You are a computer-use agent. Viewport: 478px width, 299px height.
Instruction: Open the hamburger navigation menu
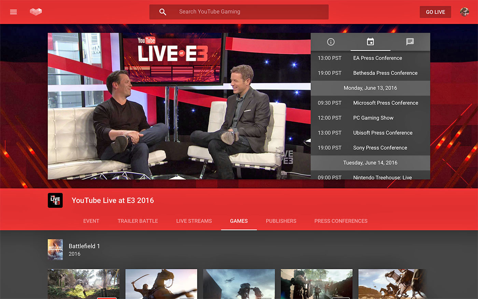point(13,12)
